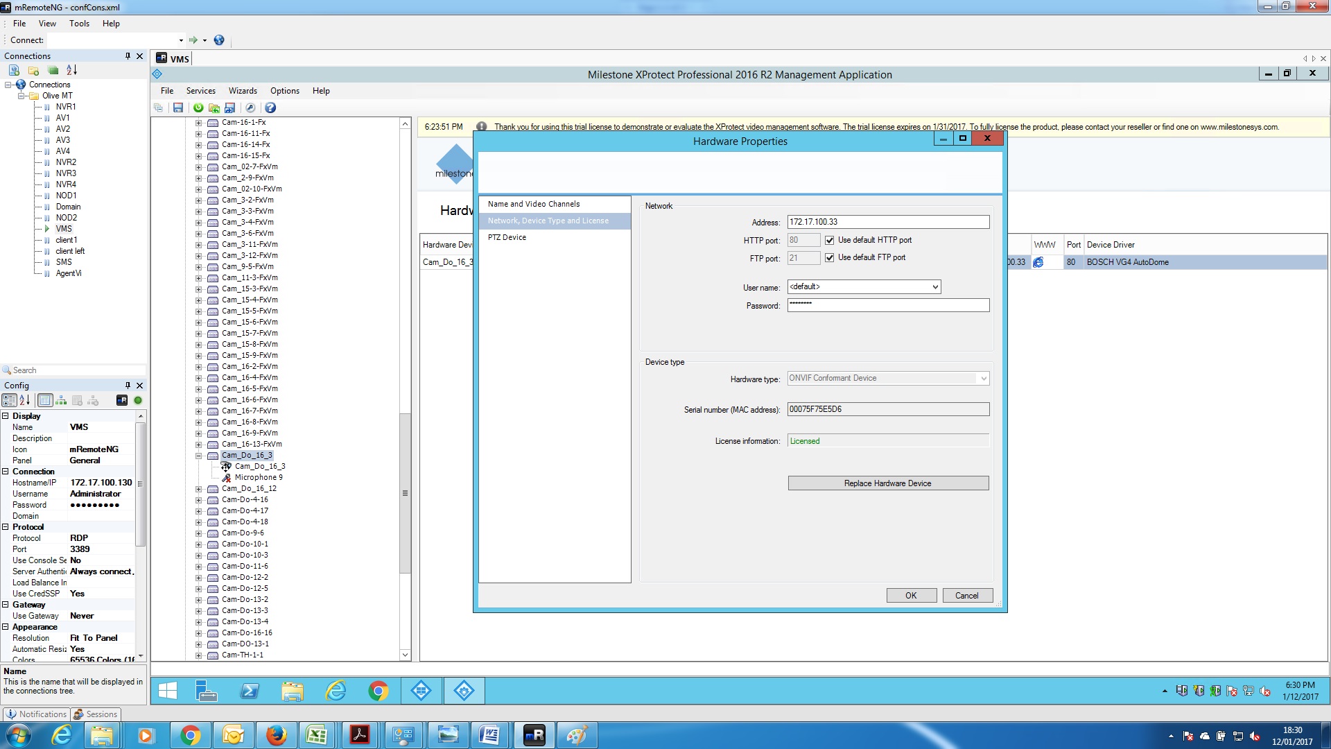Viewport: 1331px width, 749px height.
Task: Open Milestone Options menu
Action: pos(285,91)
